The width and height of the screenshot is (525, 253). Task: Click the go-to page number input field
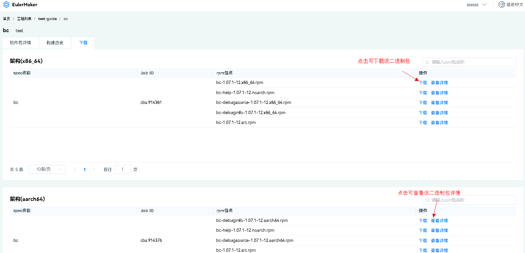click(x=122, y=169)
